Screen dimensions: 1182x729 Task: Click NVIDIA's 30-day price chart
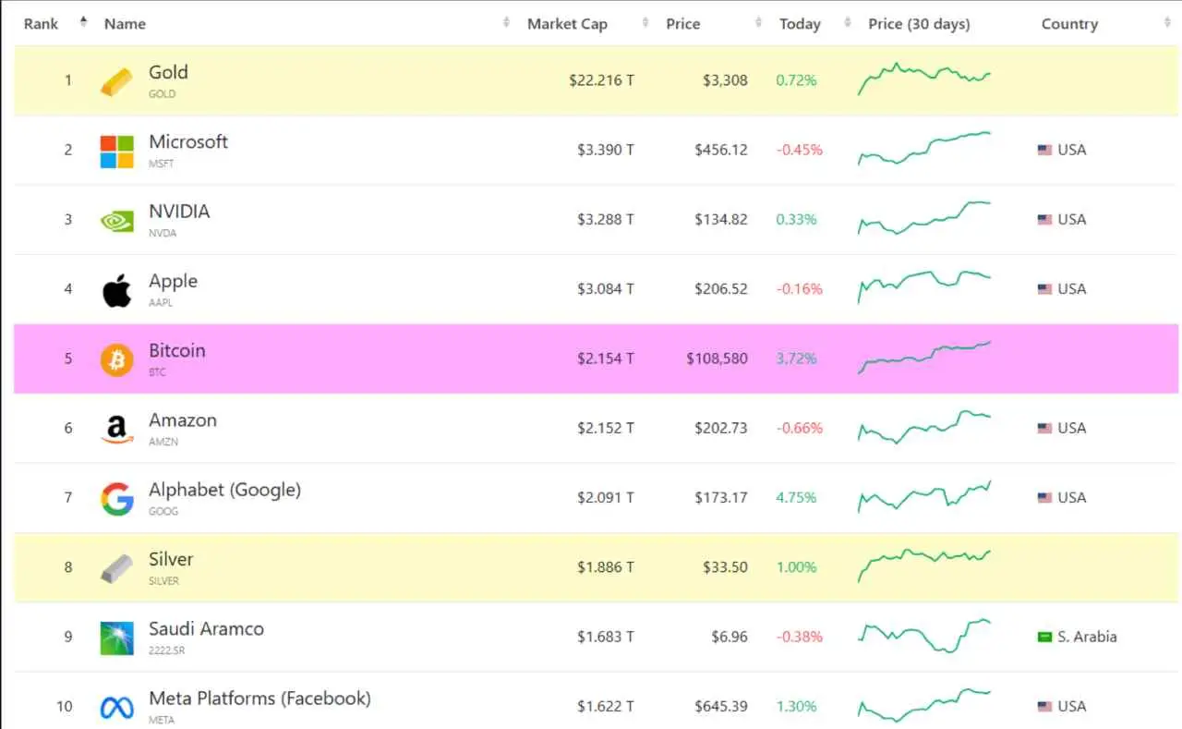924,218
